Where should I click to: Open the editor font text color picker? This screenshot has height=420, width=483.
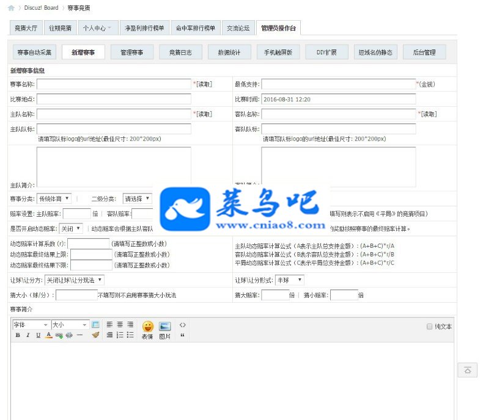point(49,335)
